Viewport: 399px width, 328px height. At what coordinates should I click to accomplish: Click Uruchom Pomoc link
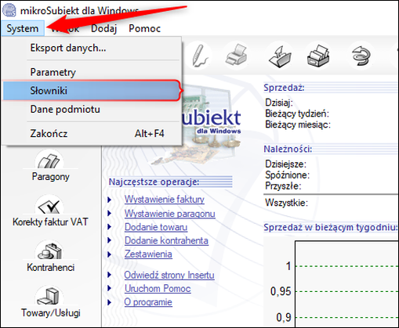[158, 289]
